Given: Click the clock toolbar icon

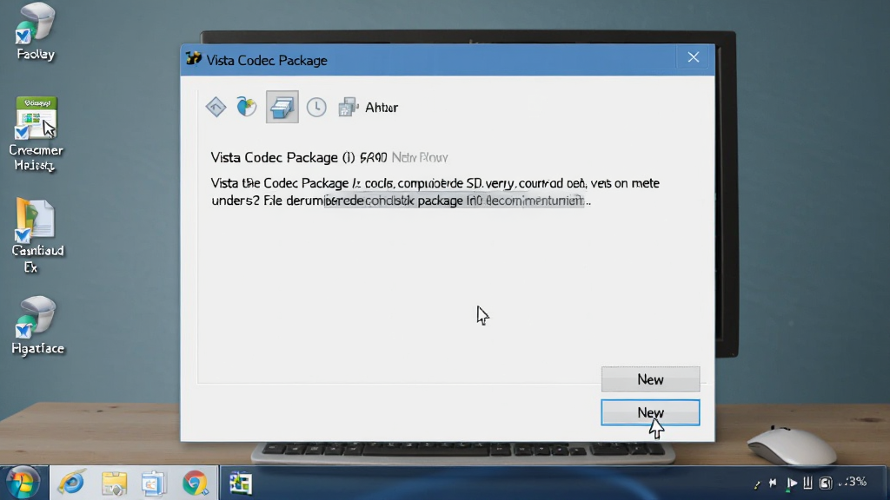Looking at the screenshot, I should [316, 107].
